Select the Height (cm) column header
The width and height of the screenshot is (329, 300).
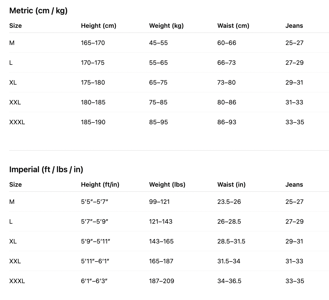(99, 26)
